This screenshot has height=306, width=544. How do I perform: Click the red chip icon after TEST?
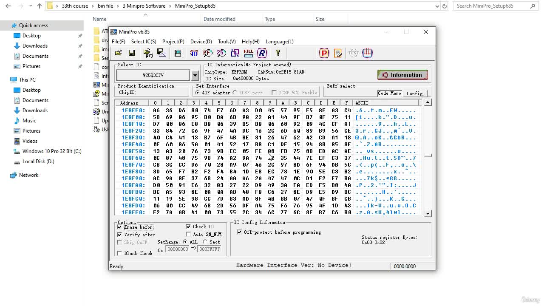[367, 53]
